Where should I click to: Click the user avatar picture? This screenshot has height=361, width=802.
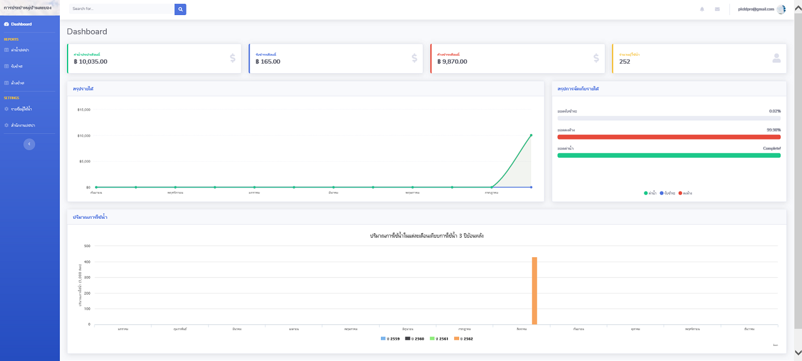tap(781, 9)
